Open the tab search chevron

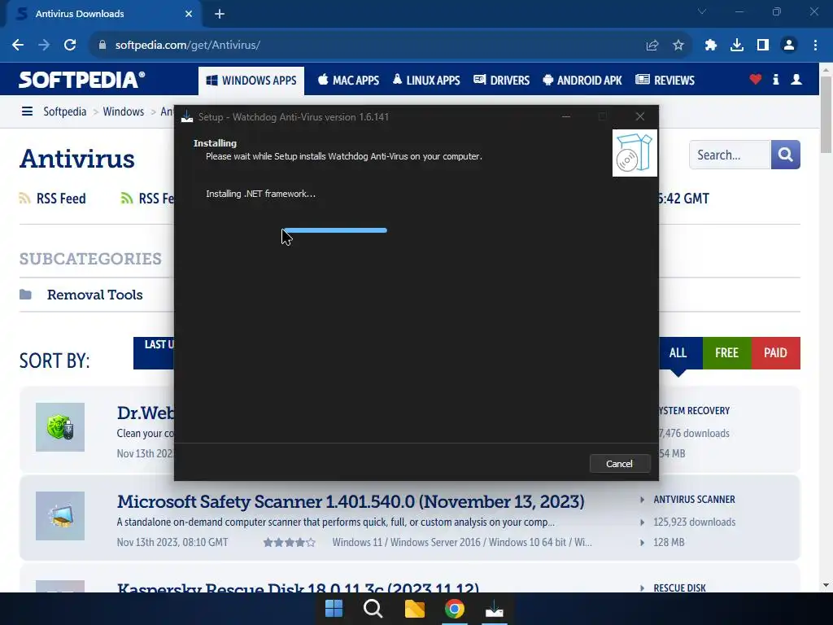click(702, 11)
